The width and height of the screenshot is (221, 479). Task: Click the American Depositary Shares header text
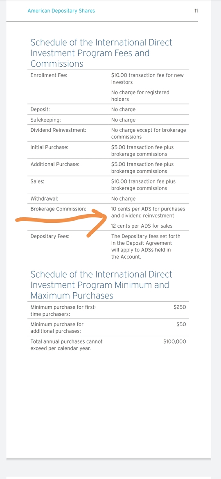pyautogui.click(x=61, y=11)
